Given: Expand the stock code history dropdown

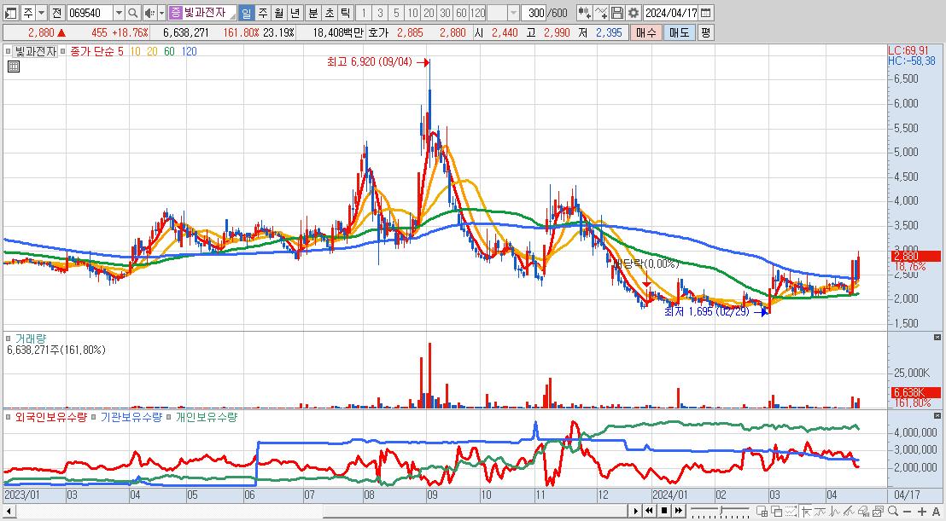Looking at the screenshot, I should [x=119, y=13].
